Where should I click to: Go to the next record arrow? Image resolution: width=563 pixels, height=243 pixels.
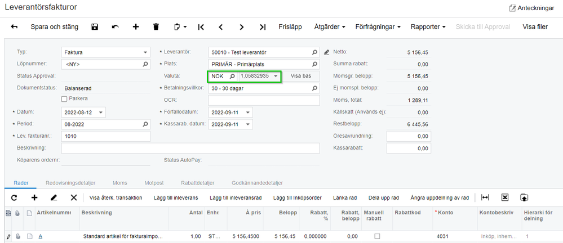point(242,27)
